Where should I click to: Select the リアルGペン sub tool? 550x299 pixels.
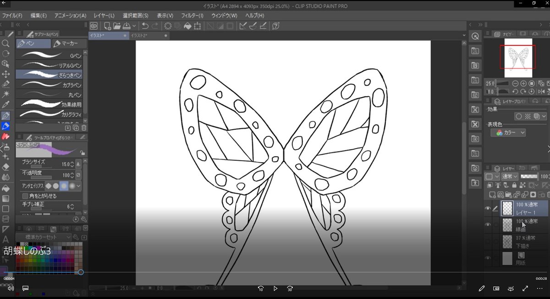(49, 65)
